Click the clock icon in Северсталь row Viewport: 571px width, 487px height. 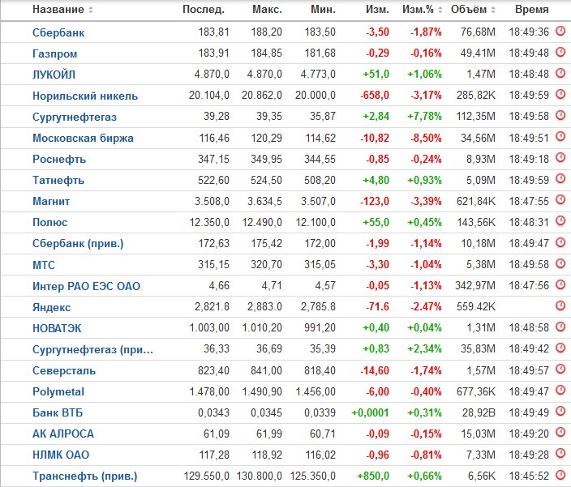coord(560,369)
